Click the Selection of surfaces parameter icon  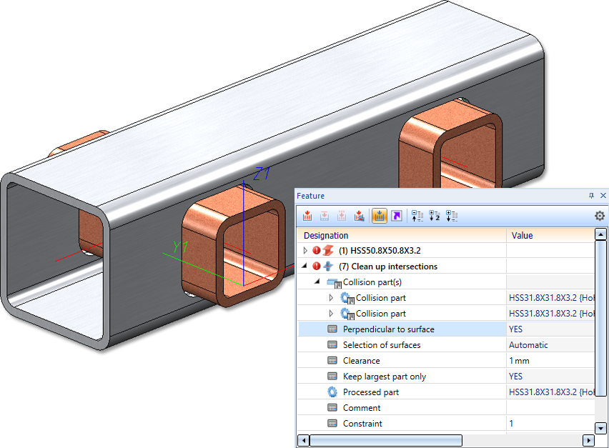click(332, 344)
